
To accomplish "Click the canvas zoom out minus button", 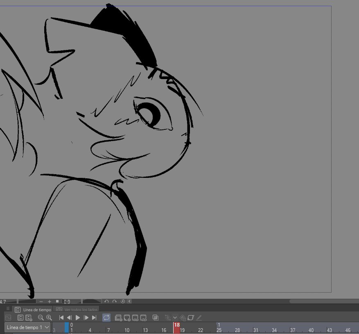I will click(41, 302).
